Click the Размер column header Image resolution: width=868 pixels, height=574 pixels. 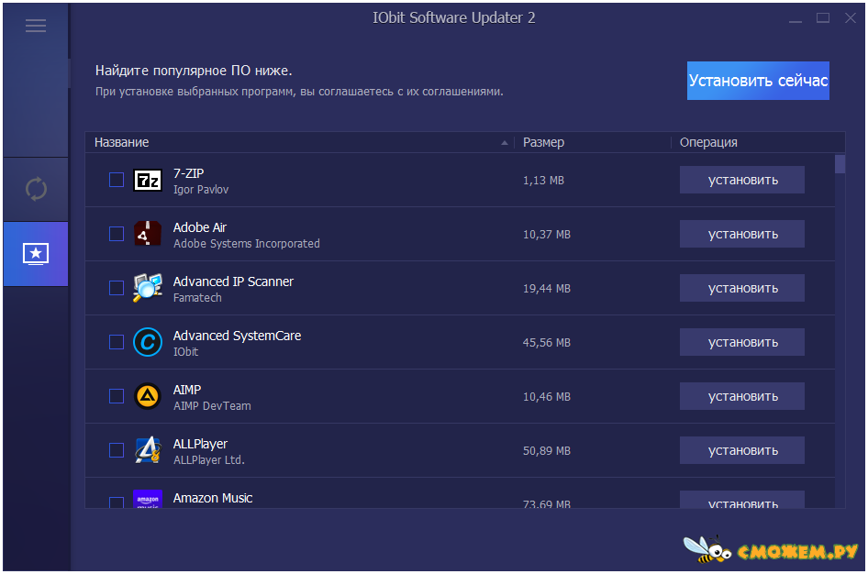click(593, 143)
